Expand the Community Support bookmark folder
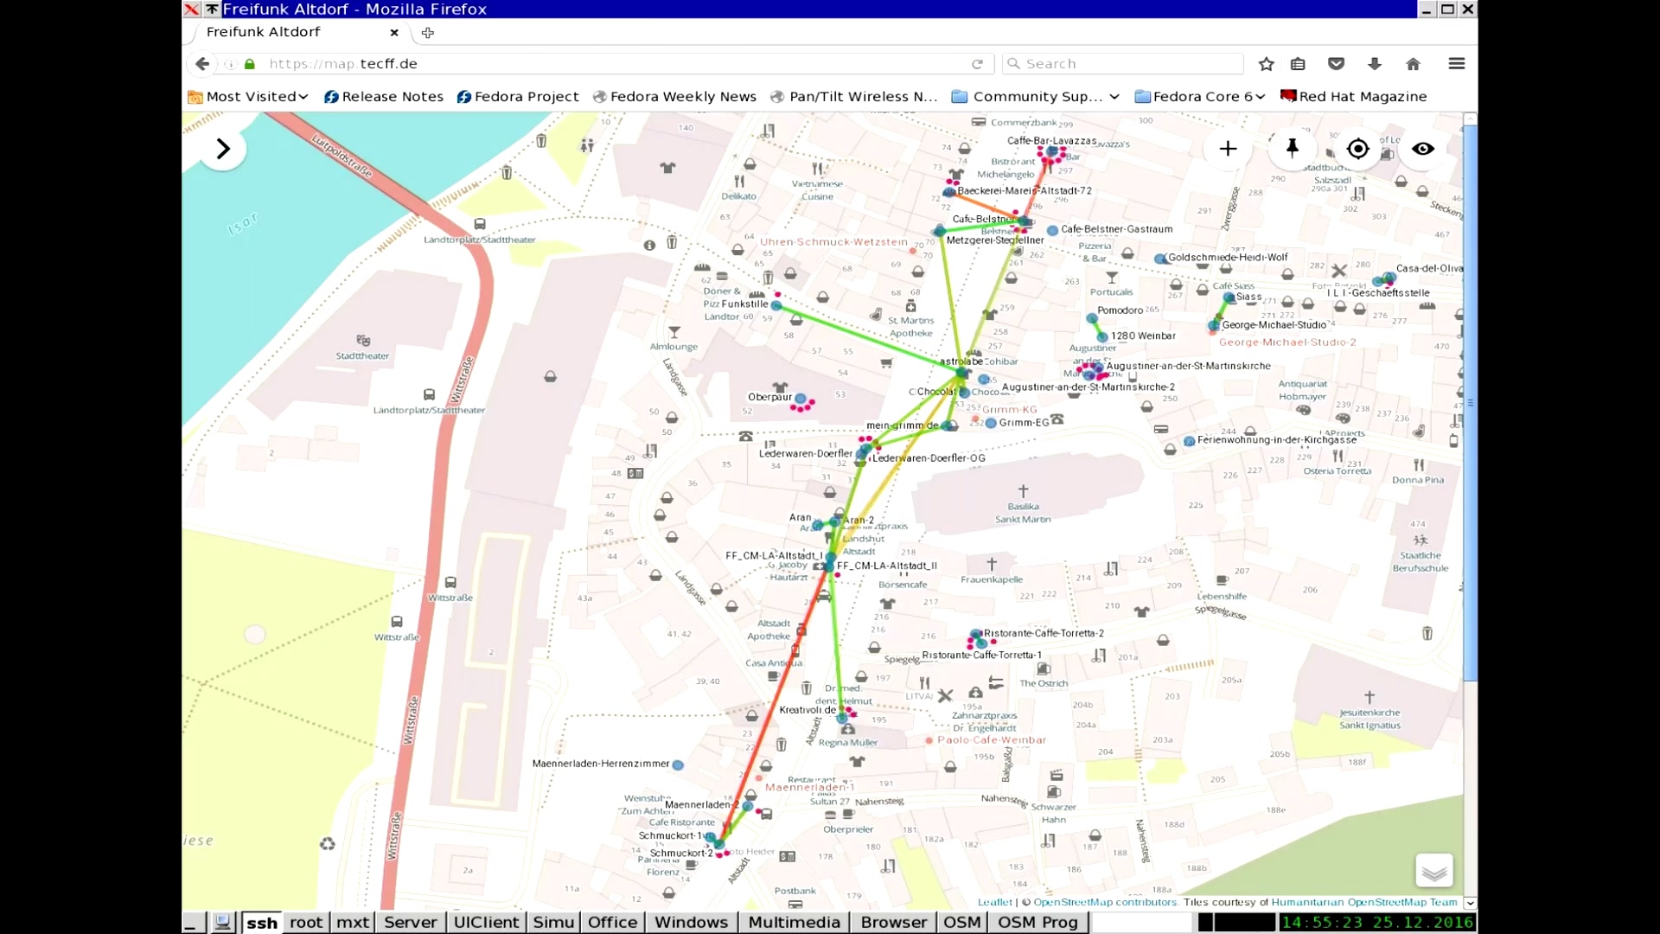Image resolution: width=1660 pixels, height=934 pixels. [1036, 97]
